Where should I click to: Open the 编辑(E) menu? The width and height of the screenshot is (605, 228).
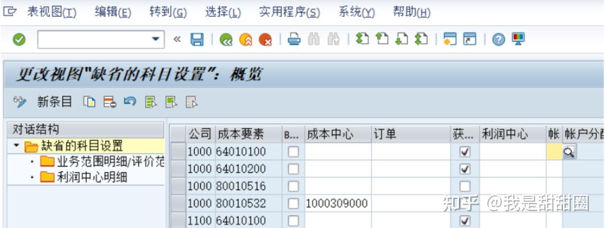click(113, 12)
